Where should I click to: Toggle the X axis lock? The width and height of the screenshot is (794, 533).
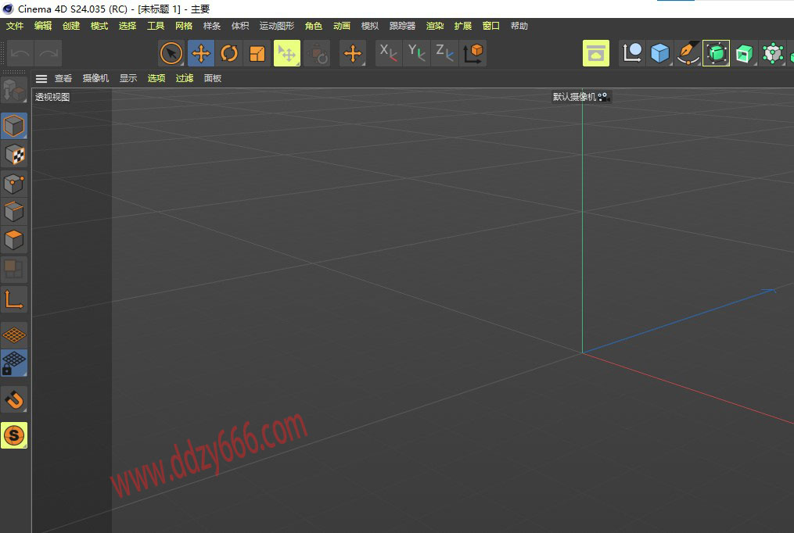click(x=388, y=53)
